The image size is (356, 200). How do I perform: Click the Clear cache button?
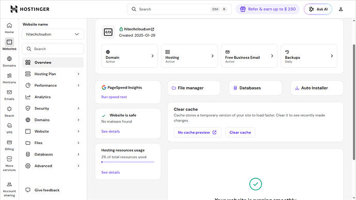tap(240, 132)
